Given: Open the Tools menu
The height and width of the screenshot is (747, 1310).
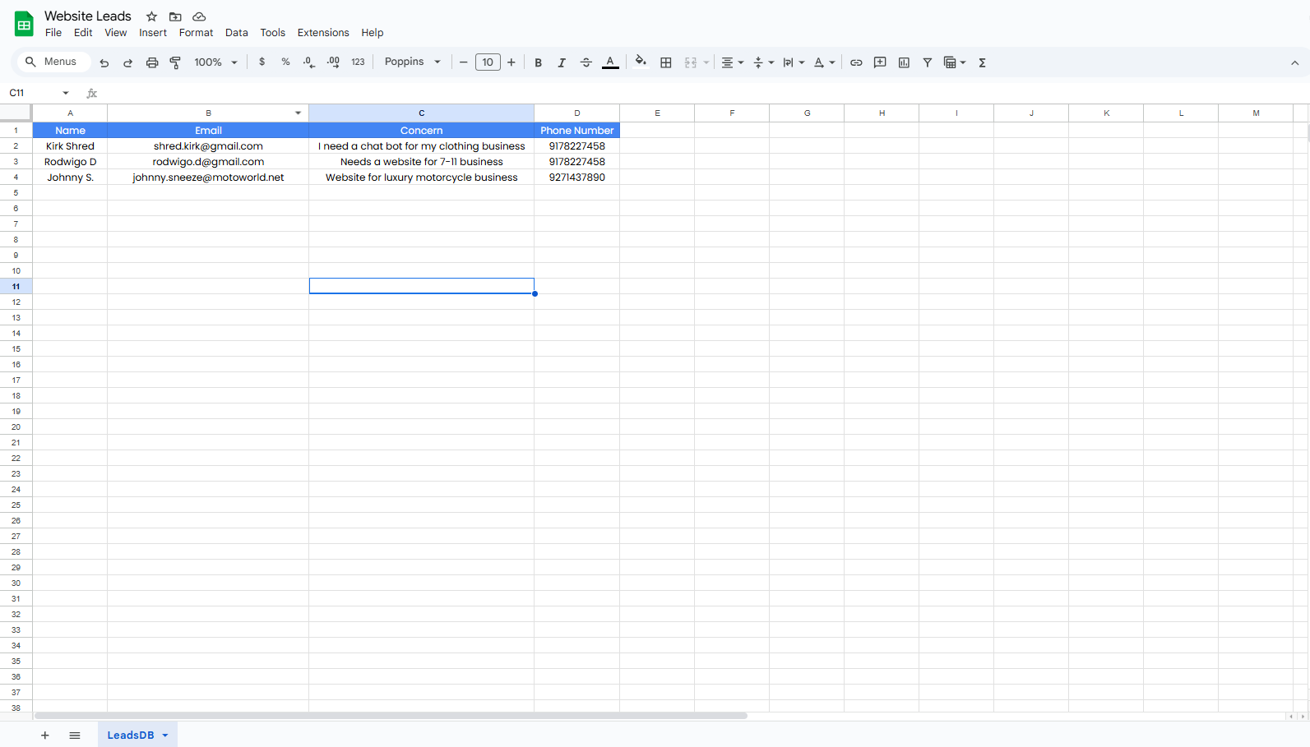Looking at the screenshot, I should click(273, 33).
